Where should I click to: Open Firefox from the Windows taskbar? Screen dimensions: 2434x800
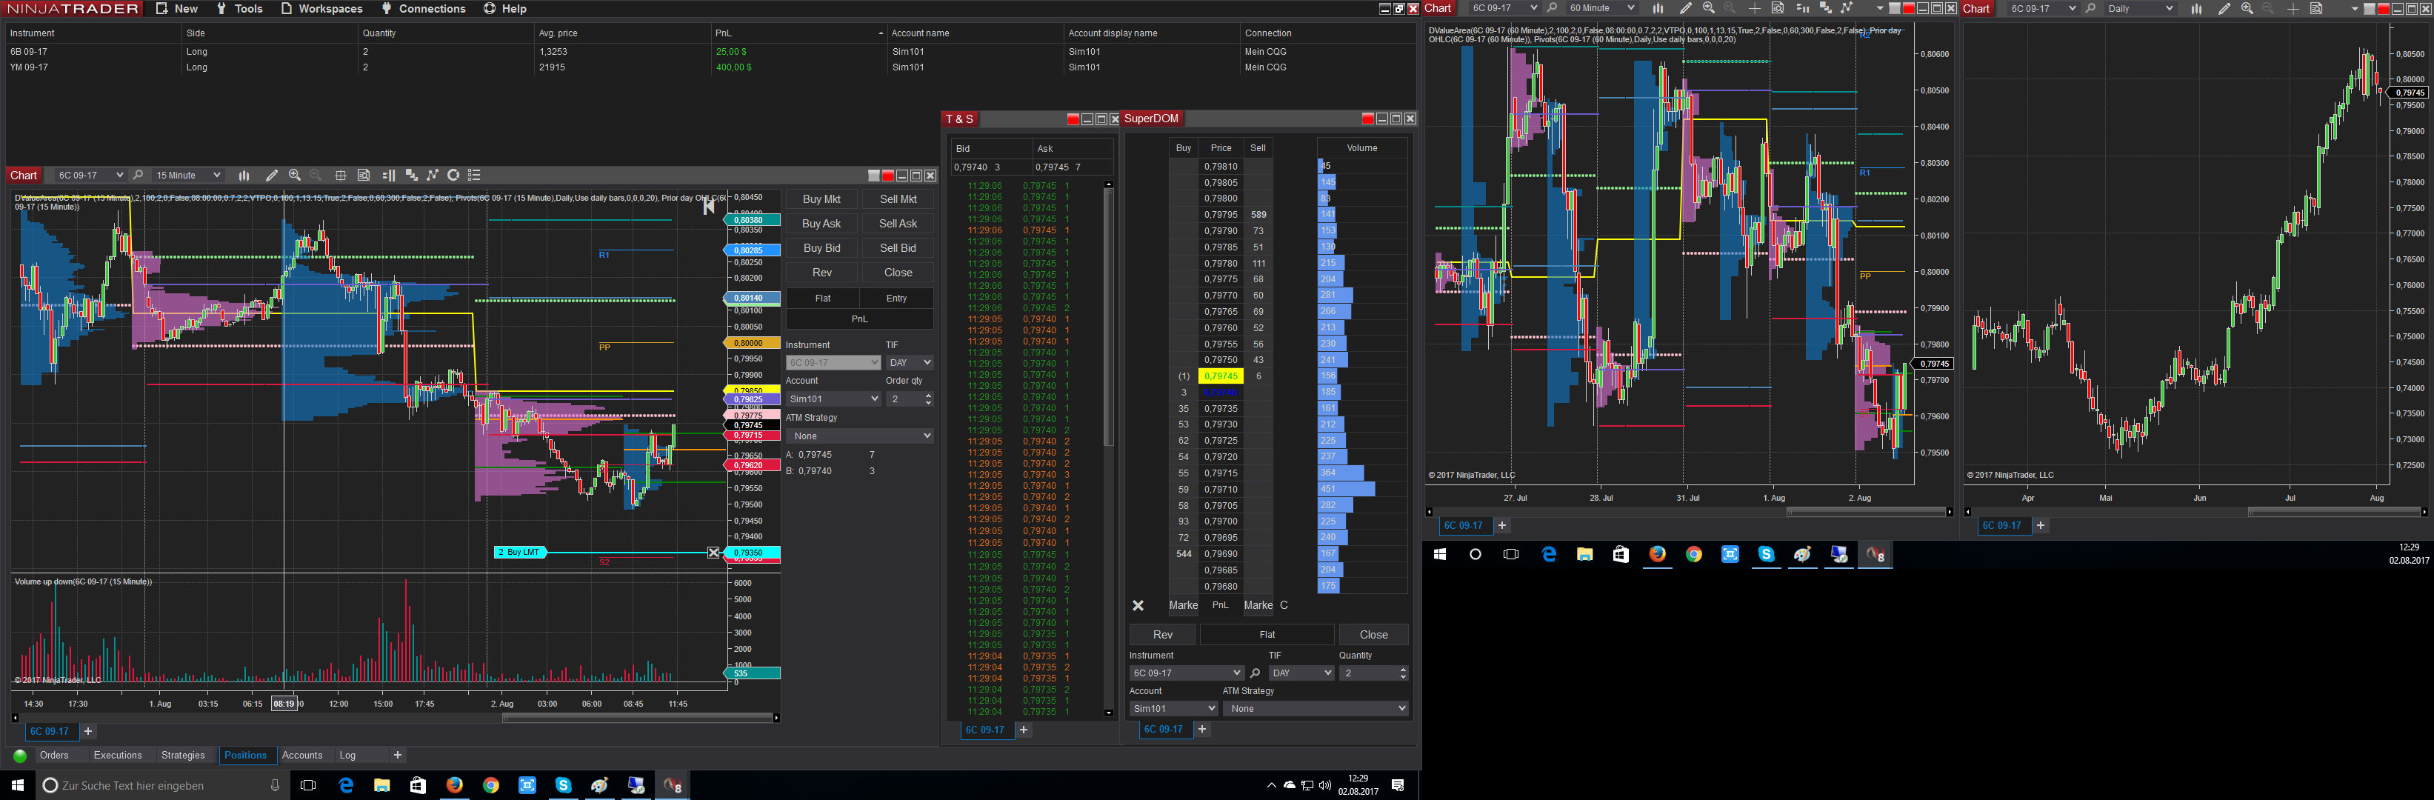tap(455, 785)
